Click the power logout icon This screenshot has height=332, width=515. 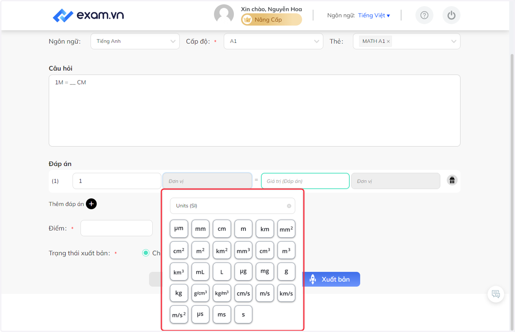[451, 15]
